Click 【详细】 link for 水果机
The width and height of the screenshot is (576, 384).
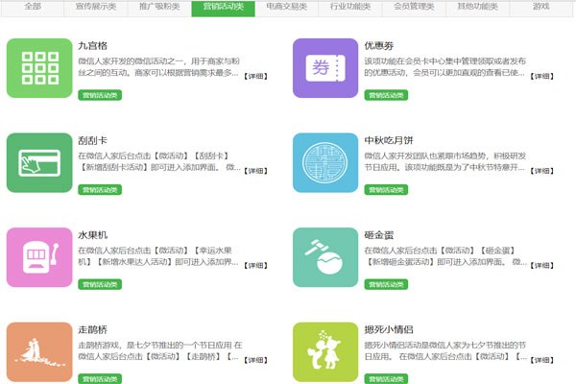pos(255,265)
